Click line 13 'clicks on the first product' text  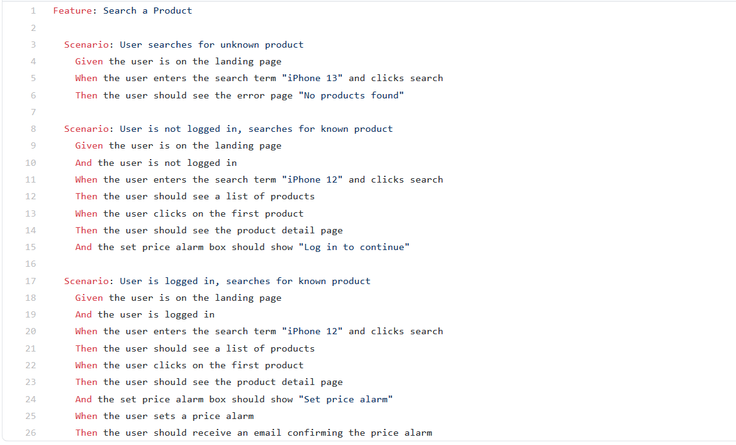pos(229,214)
